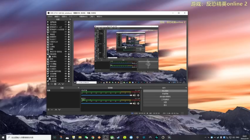Click folder icon of 表情包 group
The height and width of the screenshot is (140, 250).
click(x=50, y=57)
